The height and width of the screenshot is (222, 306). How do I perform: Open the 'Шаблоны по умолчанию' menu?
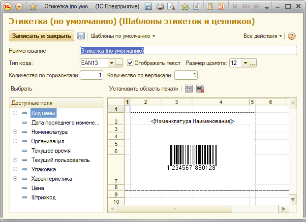[x=123, y=36]
